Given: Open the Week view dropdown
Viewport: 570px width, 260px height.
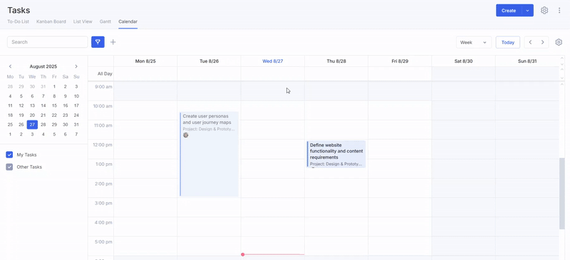Looking at the screenshot, I should click(x=474, y=42).
